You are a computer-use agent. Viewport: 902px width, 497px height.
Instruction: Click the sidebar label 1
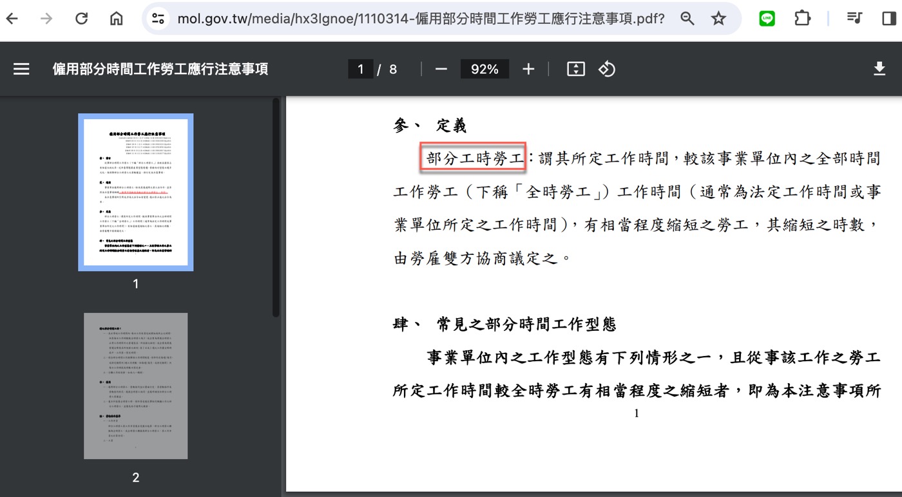135,284
